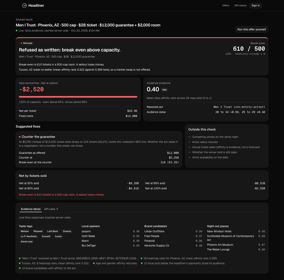Image resolution: width=284 pixels, height=280 pixels.
Task: Click Net per ticket $22.96 value
Action: tap(132, 111)
